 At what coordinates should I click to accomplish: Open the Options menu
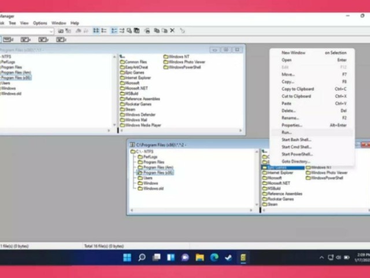pyautogui.click(x=40, y=23)
